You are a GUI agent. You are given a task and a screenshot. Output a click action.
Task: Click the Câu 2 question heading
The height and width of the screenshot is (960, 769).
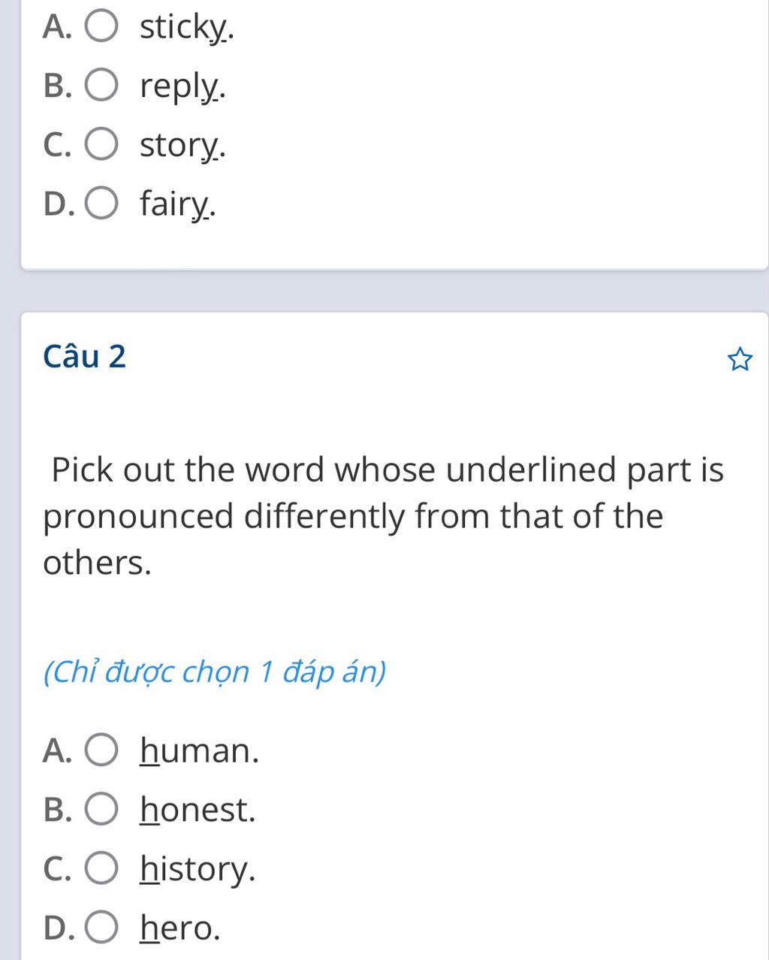coord(85,356)
